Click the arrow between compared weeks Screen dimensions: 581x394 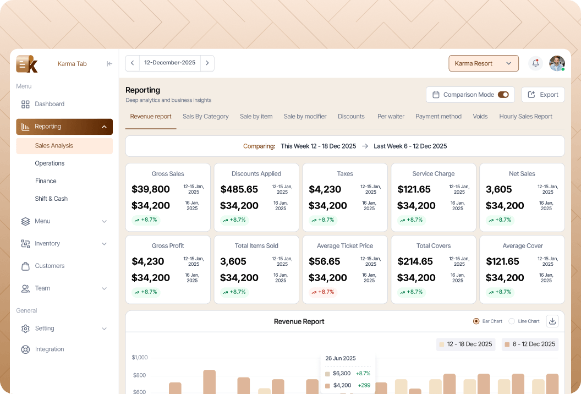(365, 146)
